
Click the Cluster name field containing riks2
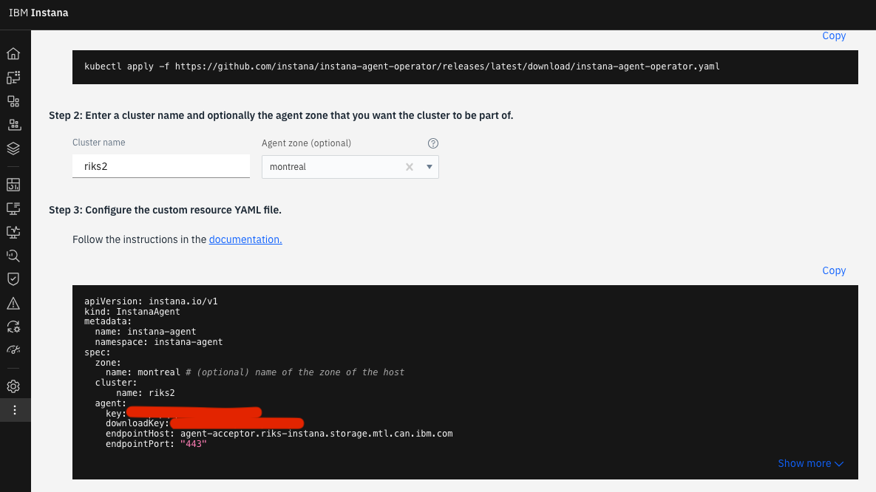point(161,166)
